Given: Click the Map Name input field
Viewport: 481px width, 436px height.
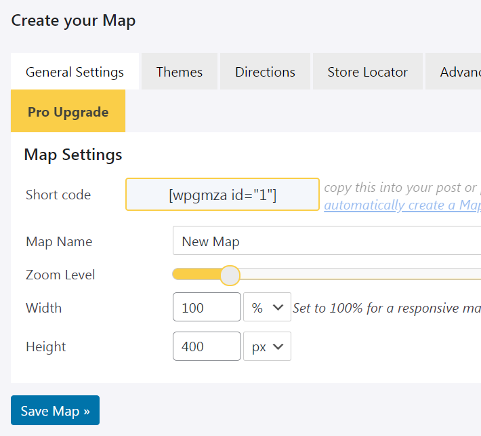Looking at the screenshot, I should pos(327,241).
